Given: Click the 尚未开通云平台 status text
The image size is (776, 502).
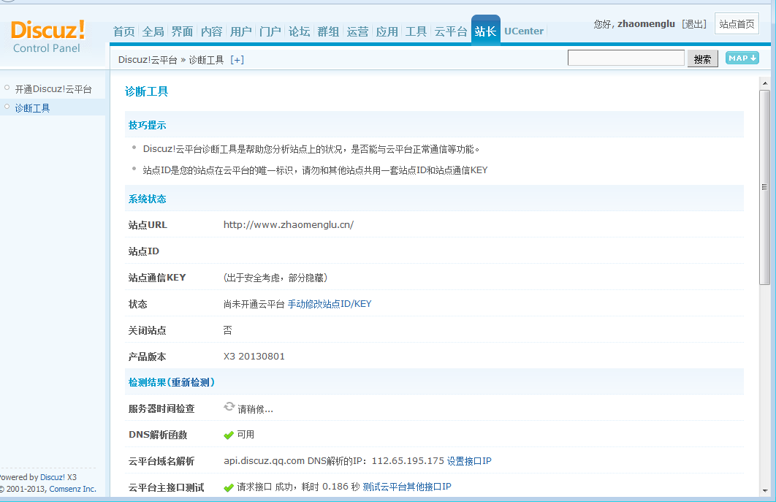Looking at the screenshot, I should [x=254, y=304].
